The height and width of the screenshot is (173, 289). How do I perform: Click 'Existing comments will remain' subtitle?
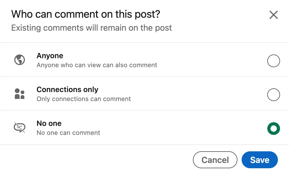click(91, 28)
